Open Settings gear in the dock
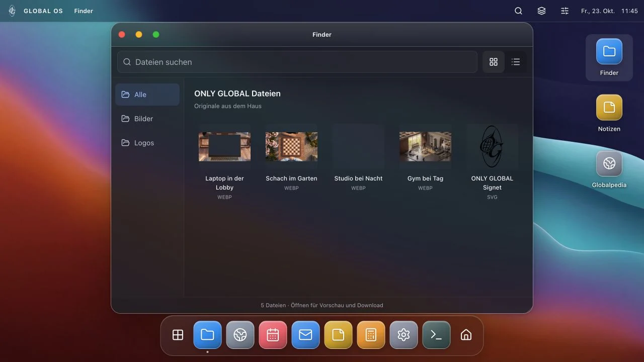The height and width of the screenshot is (362, 644). (404, 335)
